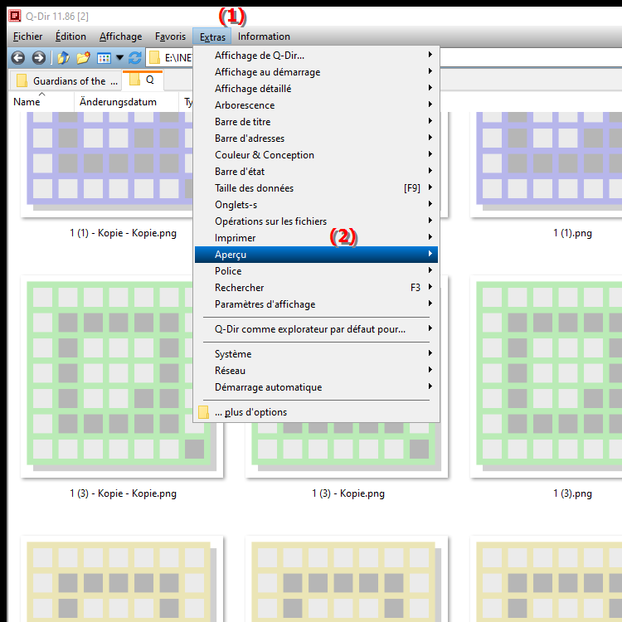This screenshot has width=622, height=622.
Task: Sort by the Änderungsdatum column header
Action: (118, 102)
